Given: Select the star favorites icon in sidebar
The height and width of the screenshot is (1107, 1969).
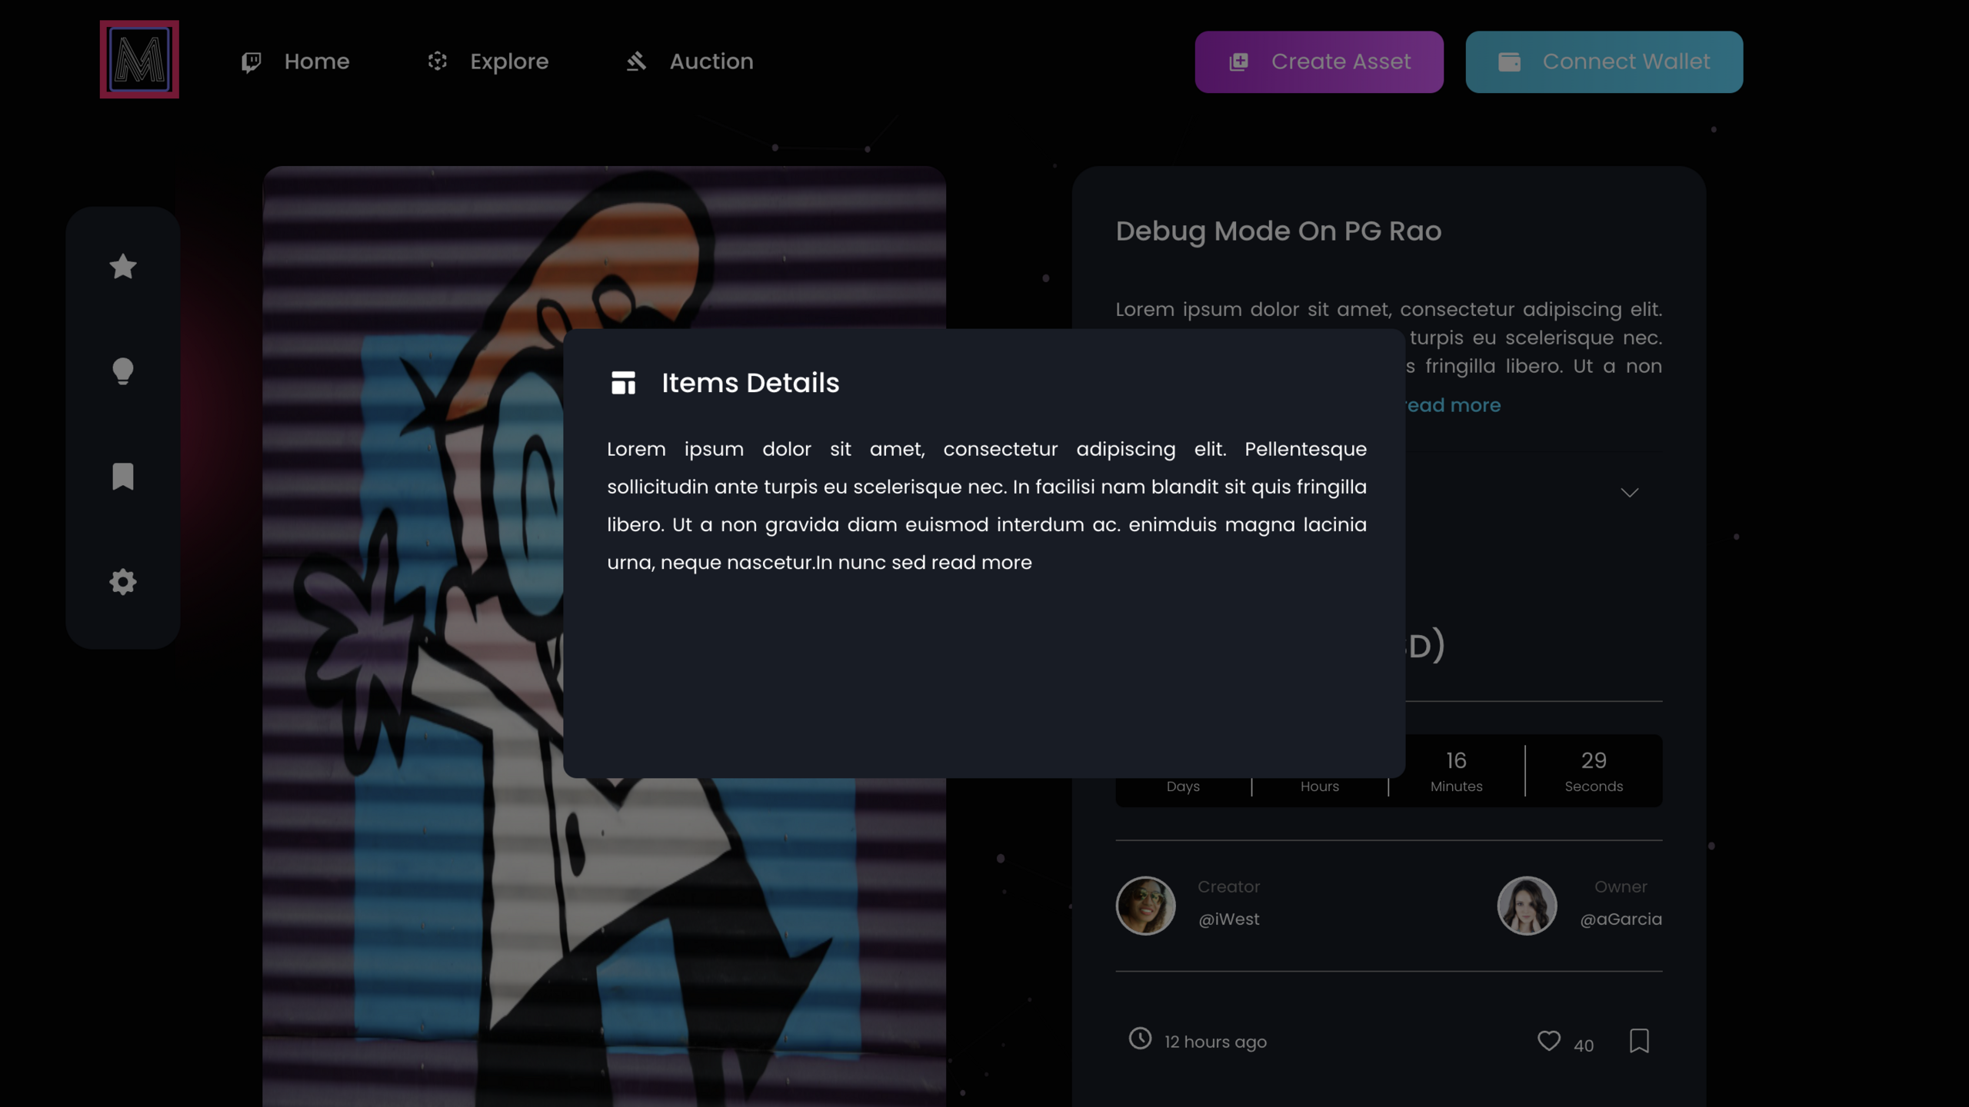Looking at the screenshot, I should coord(122,267).
